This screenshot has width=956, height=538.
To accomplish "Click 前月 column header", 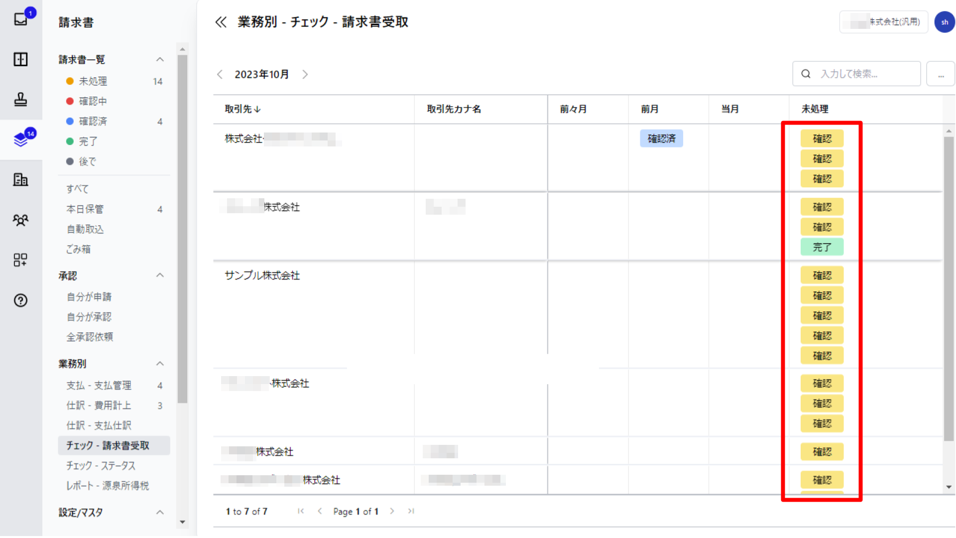I will point(649,109).
